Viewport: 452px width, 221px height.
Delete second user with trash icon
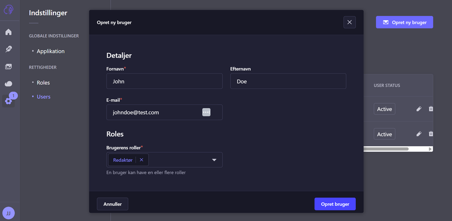point(431,134)
